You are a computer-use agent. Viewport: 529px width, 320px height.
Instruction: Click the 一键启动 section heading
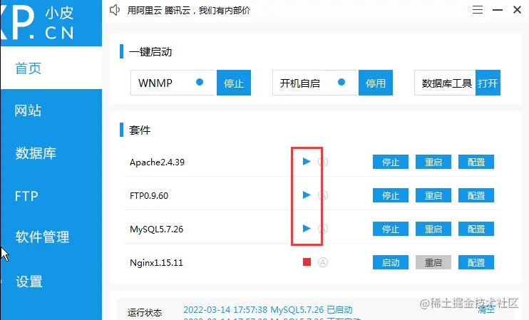pyautogui.click(x=150, y=52)
